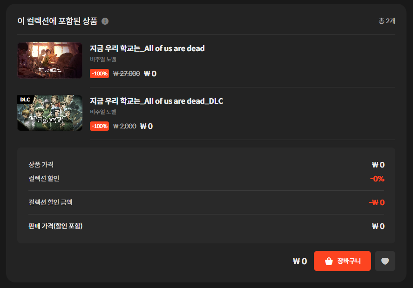
Task: Click the struck-through ₩2,000 original price
Action: 125,126
